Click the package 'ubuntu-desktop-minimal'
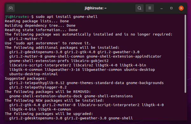 (33, 74)
